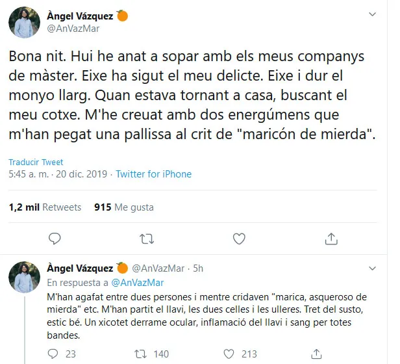Image resolution: width=400 pixels, height=364 pixels.
Task: Click the 5h timestamp on reply
Action: click(198, 268)
